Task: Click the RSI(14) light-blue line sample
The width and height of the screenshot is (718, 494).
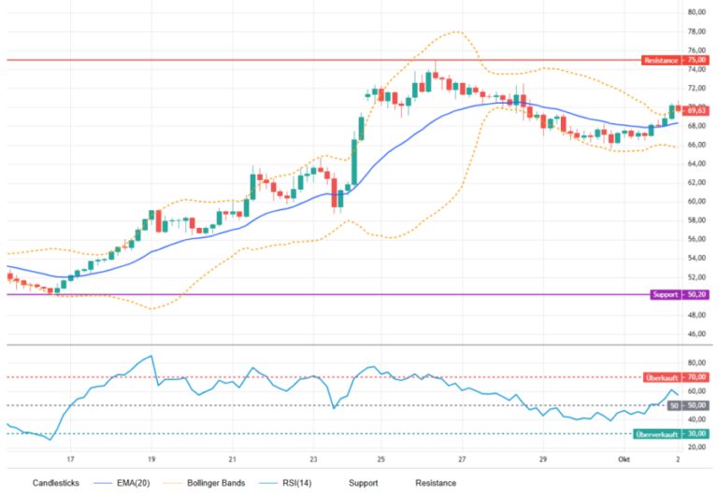Action: point(268,483)
